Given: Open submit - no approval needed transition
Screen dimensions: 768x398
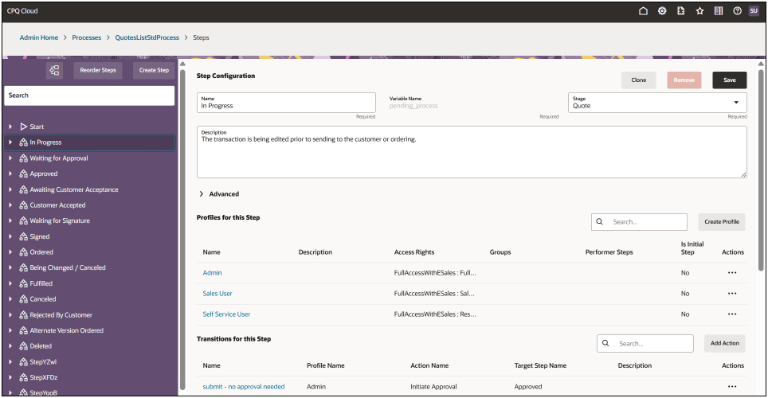Looking at the screenshot, I should (244, 386).
